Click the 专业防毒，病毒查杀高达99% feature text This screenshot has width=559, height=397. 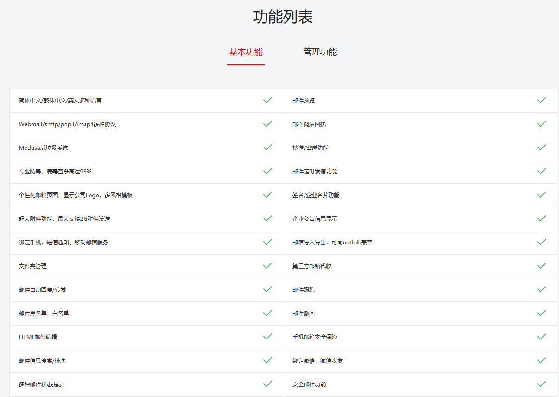point(55,172)
